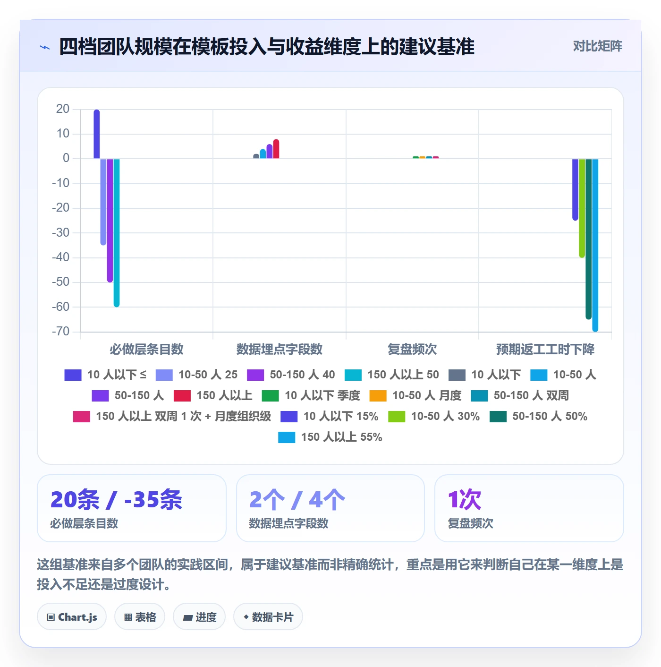Open the '2个 / 4个' 数据埋点字段数 card
The height and width of the screenshot is (667, 661).
[330, 508]
